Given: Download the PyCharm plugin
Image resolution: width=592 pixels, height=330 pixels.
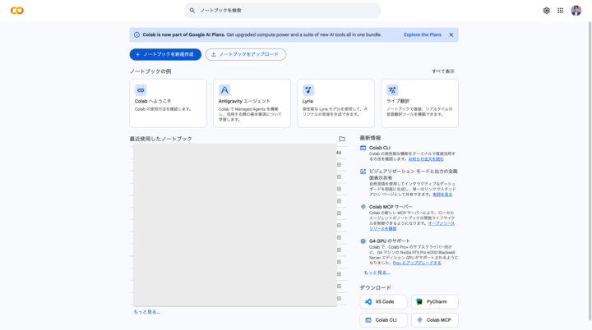Looking at the screenshot, I should tap(435, 302).
